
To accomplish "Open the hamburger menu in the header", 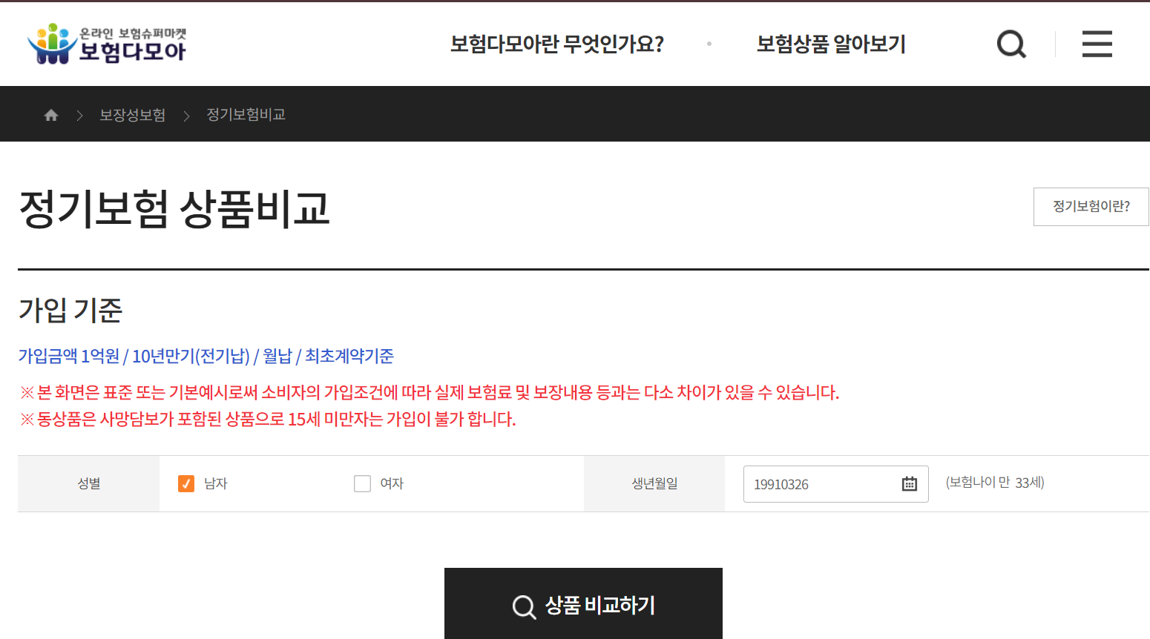I will (x=1097, y=44).
